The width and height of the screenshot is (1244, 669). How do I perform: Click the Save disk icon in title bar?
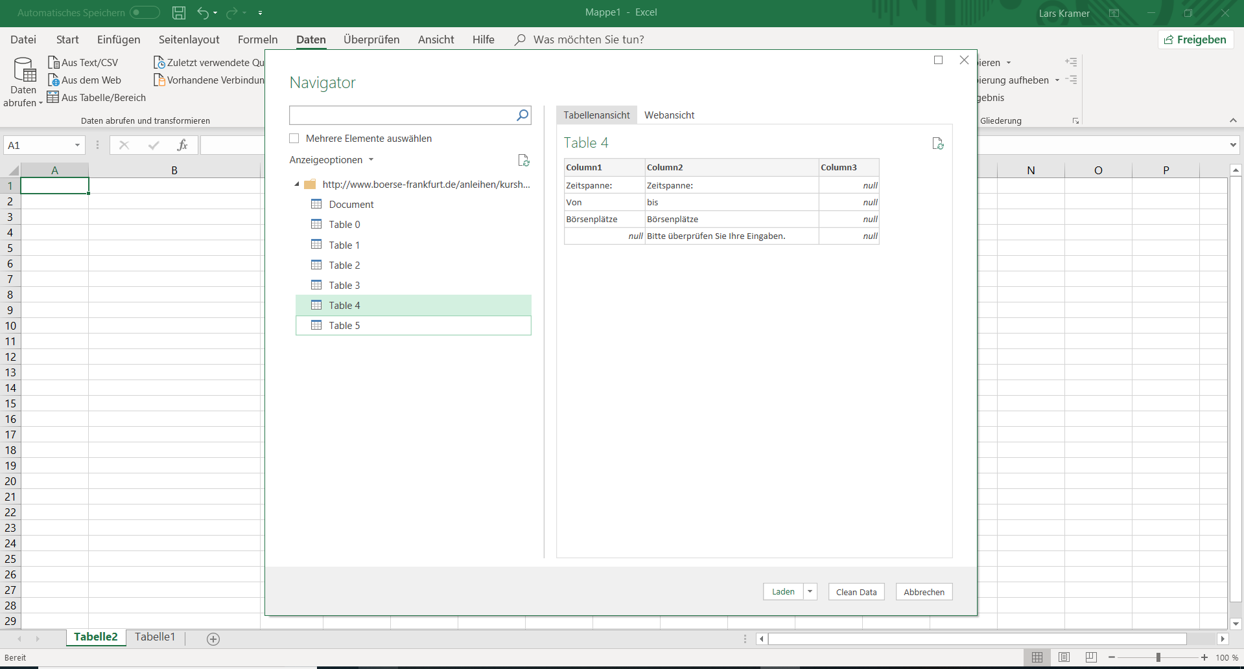coord(179,12)
